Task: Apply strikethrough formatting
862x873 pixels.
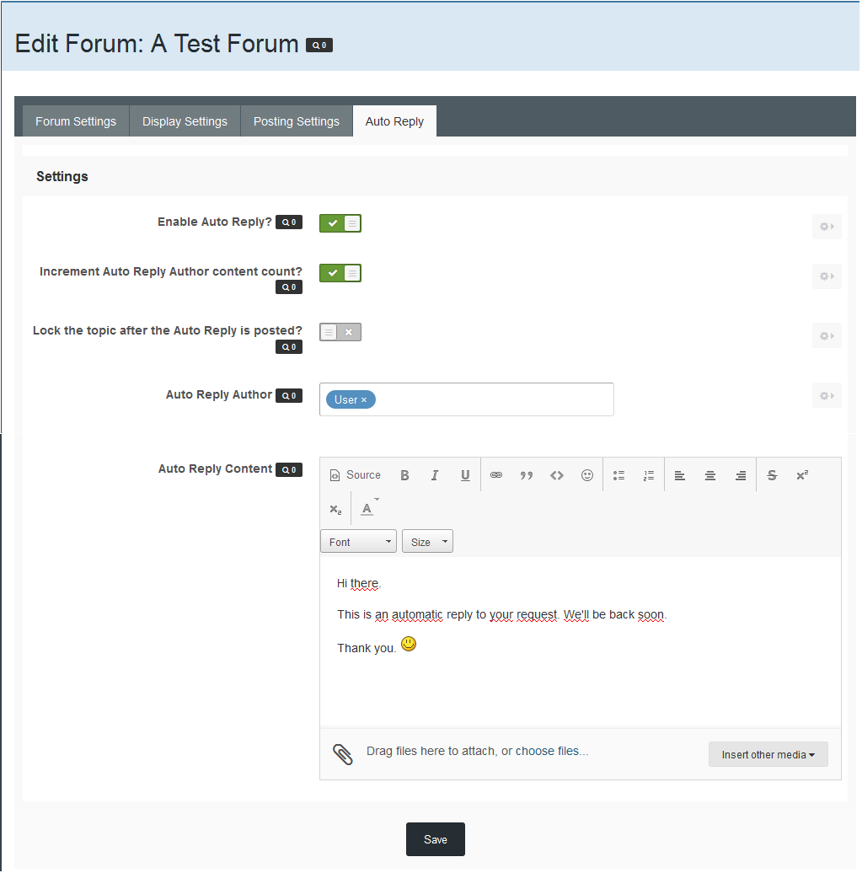Action: (772, 475)
